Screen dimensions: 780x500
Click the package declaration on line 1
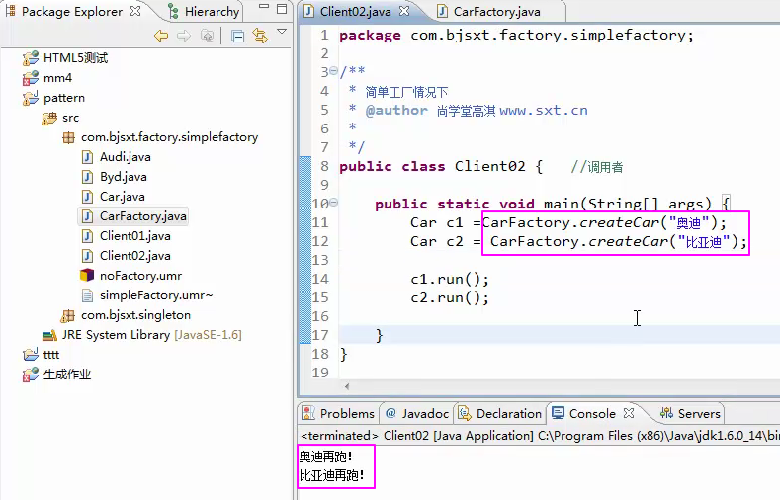coord(516,36)
